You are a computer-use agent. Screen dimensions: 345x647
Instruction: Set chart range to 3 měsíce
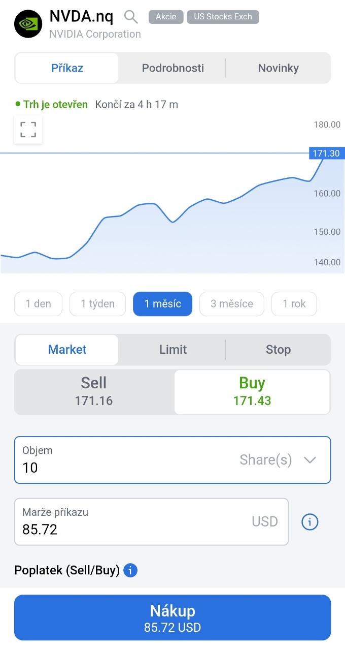pos(232,304)
